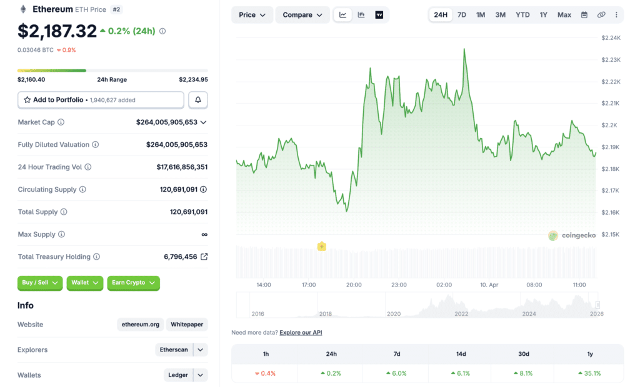Screen dimensions: 640x387
Task: Switch to the 7D timeframe
Action: [x=462, y=14]
